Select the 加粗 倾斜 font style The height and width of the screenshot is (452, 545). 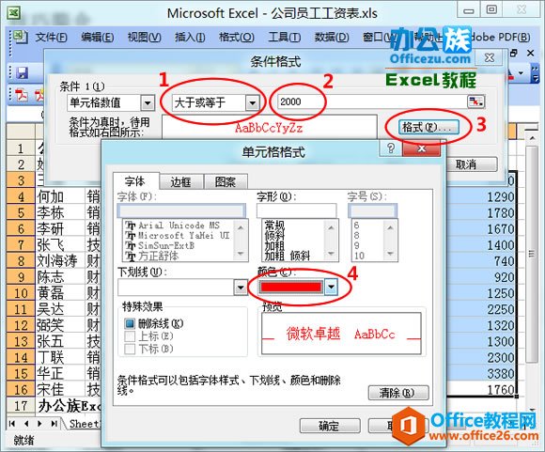coord(288,257)
